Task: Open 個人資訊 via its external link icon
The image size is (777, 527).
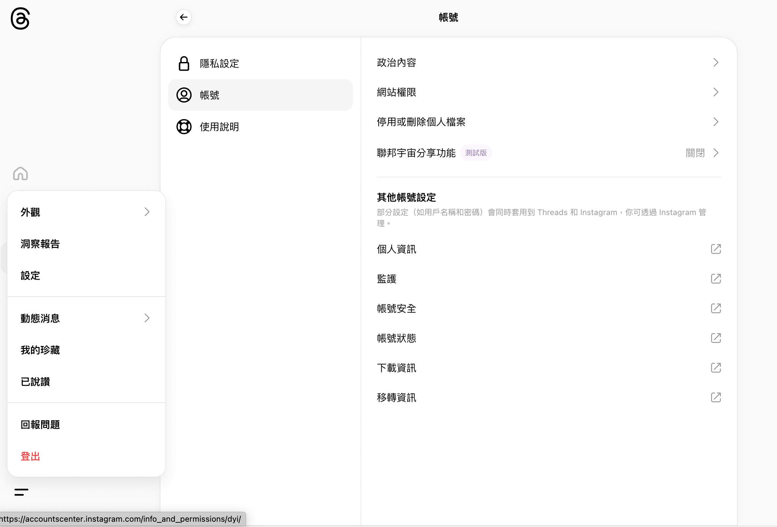Action: tap(716, 249)
